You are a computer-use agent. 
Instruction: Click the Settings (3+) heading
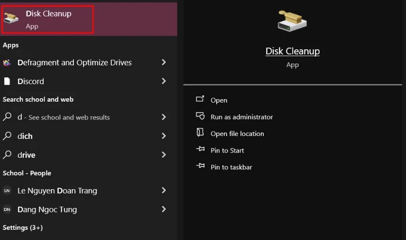(x=23, y=227)
